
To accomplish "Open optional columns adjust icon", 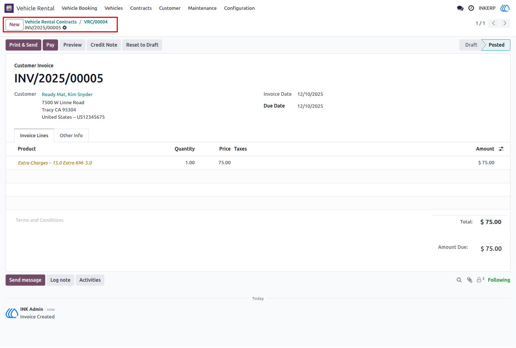I will [501, 149].
